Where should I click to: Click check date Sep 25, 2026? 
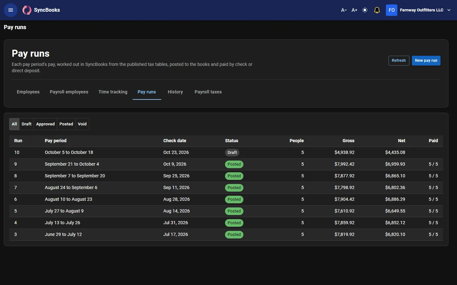(x=176, y=176)
